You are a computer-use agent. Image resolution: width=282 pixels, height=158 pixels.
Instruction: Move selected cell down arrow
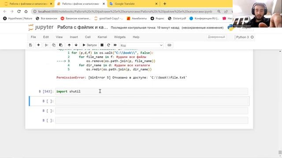76,45
